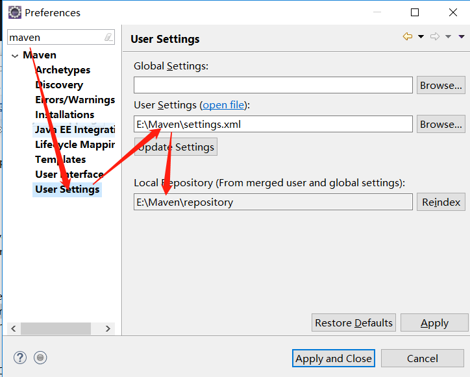Open the Errors/Warnings preferences page
Viewport: 470px width, 377px height.
(75, 100)
